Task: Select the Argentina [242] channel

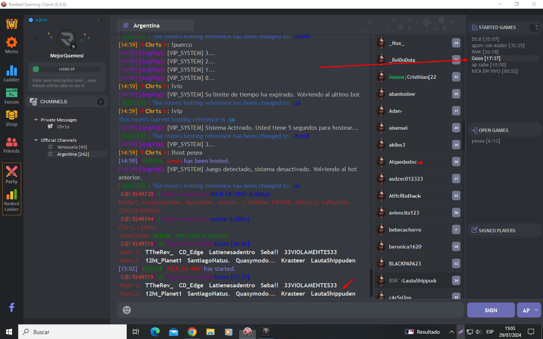Action: [73, 154]
